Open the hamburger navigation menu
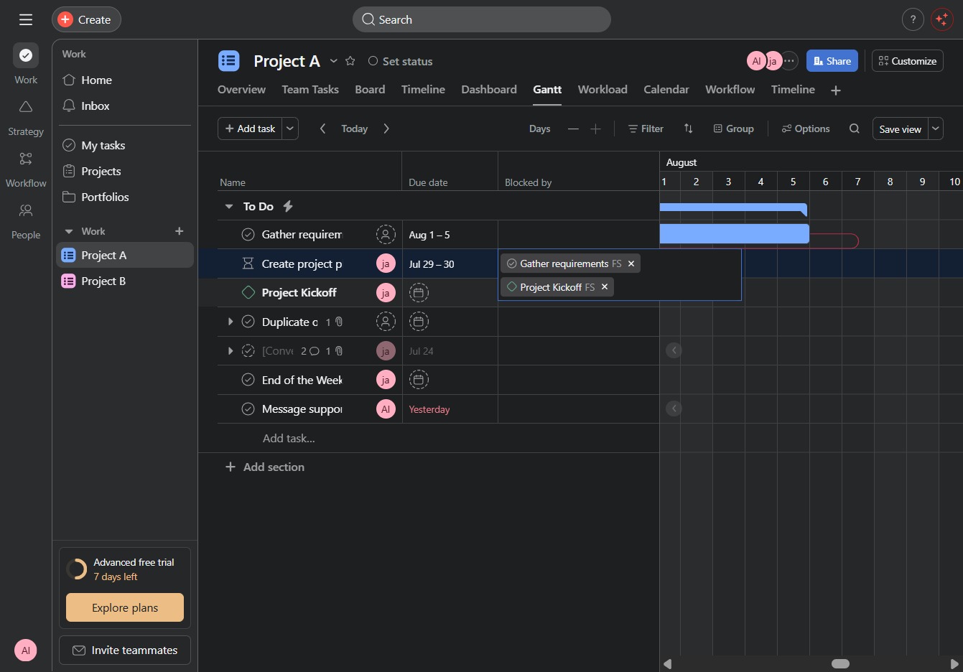The height and width of the screenshot is (672, 963). 26,19
